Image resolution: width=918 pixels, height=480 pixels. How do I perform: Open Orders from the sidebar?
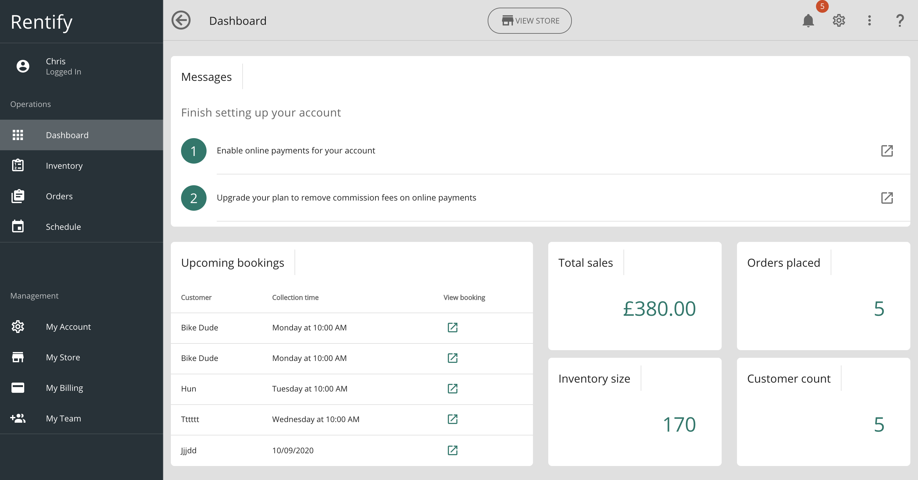tap(59, 196)
